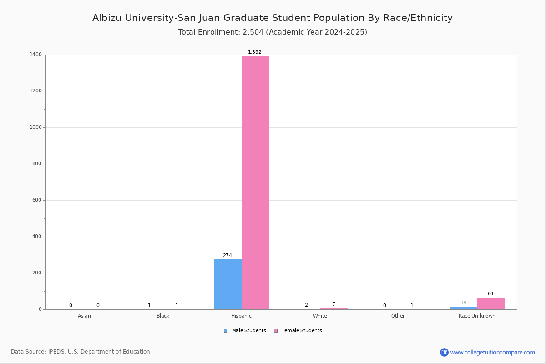Viewport: 546px width, 364px height.
Task: Click the Total Enrollment 2,504 subtitle
Action: click(x=273, y=32)
